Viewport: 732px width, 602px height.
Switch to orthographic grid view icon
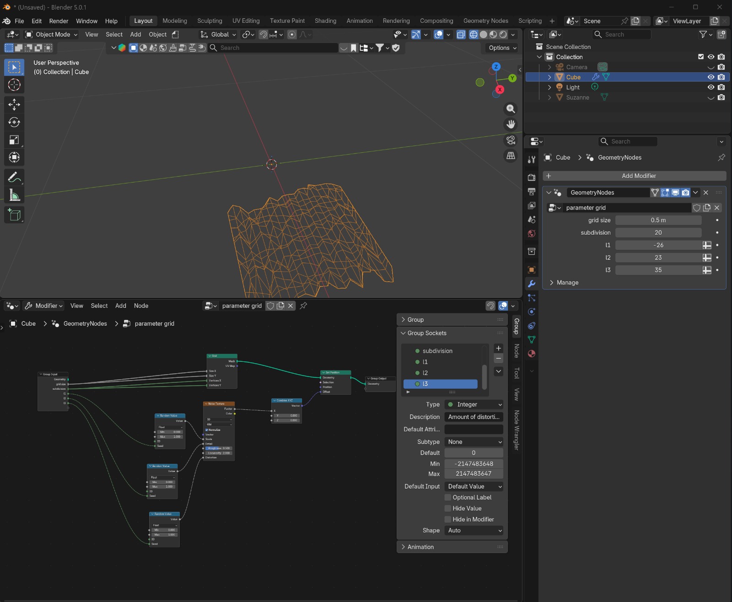pyautogui.click(x=511, y=156)
